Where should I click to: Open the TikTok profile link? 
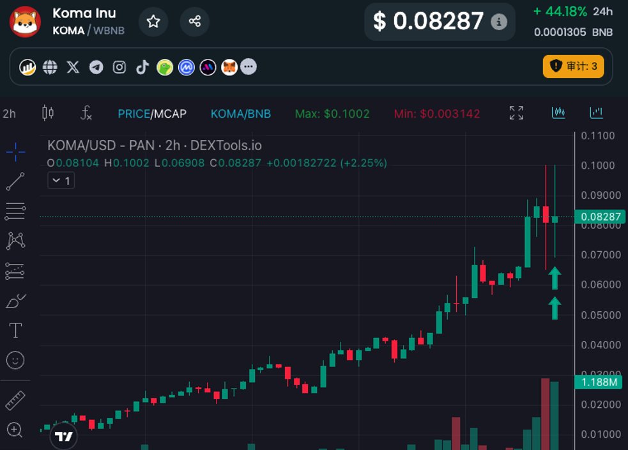click(x=142, y=67)
